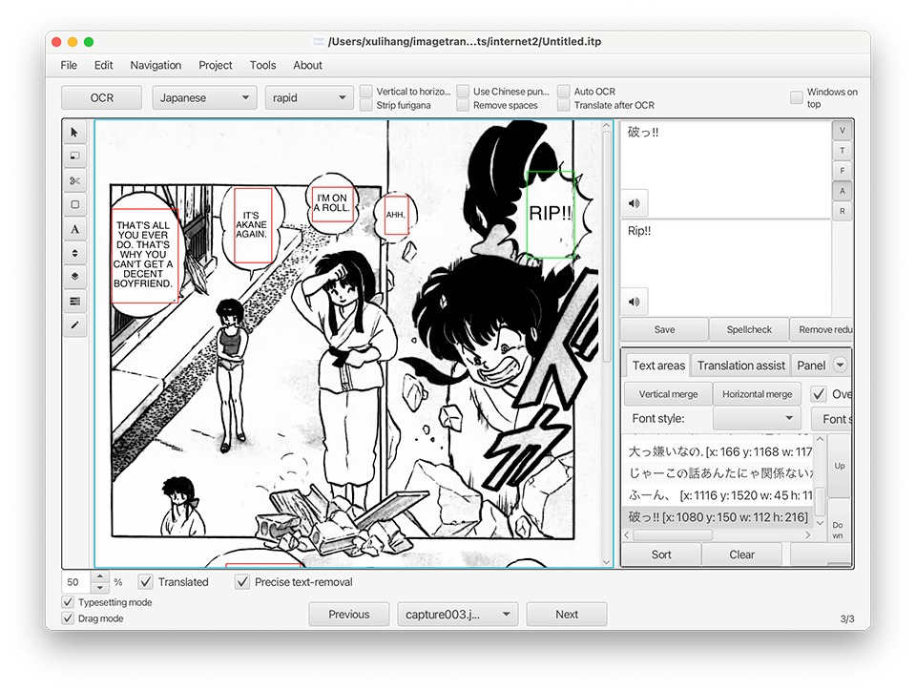
Task: Enable Strip furigana option
Action: pos(366,105)
